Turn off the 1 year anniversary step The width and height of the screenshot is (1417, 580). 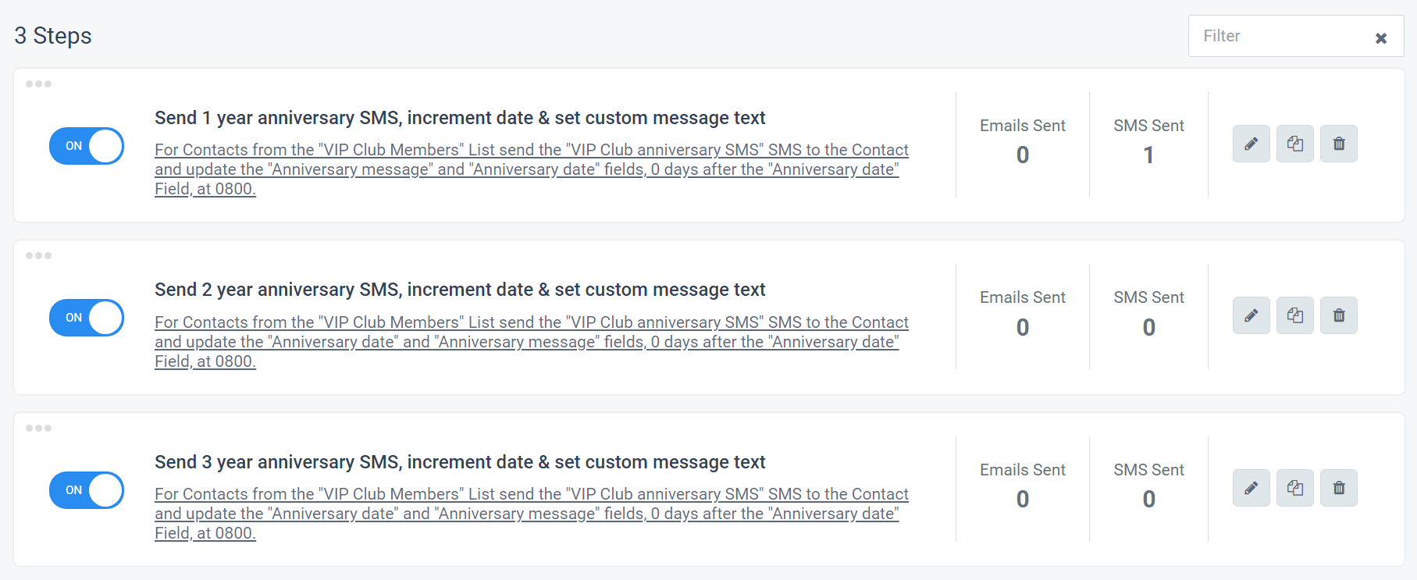[x=87, y=146]
